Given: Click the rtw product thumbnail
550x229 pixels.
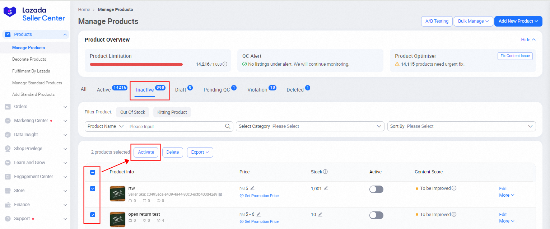Looking at the screenshot, I should [117, 193].
